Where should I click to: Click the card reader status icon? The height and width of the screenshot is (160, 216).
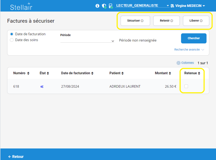pyautogui.click(x=111, y=6)
